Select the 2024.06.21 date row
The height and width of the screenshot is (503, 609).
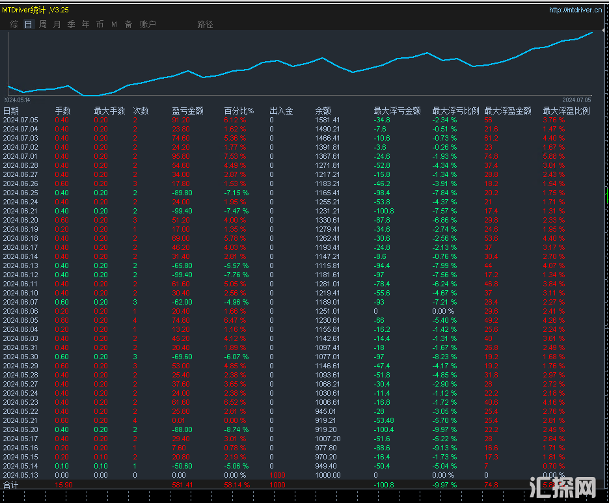(x=21, y=211)
